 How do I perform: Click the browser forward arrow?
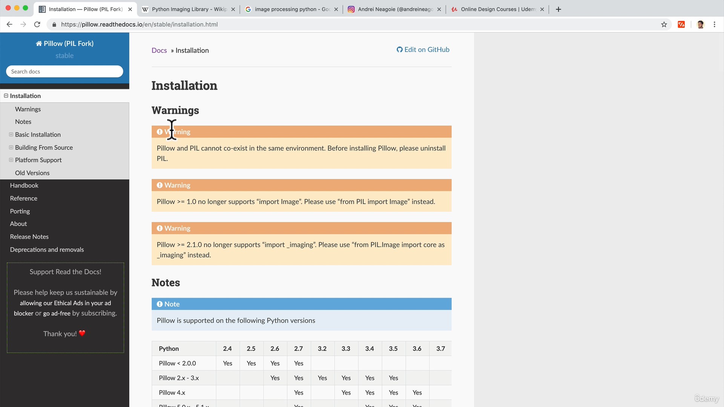click(23, 24)
